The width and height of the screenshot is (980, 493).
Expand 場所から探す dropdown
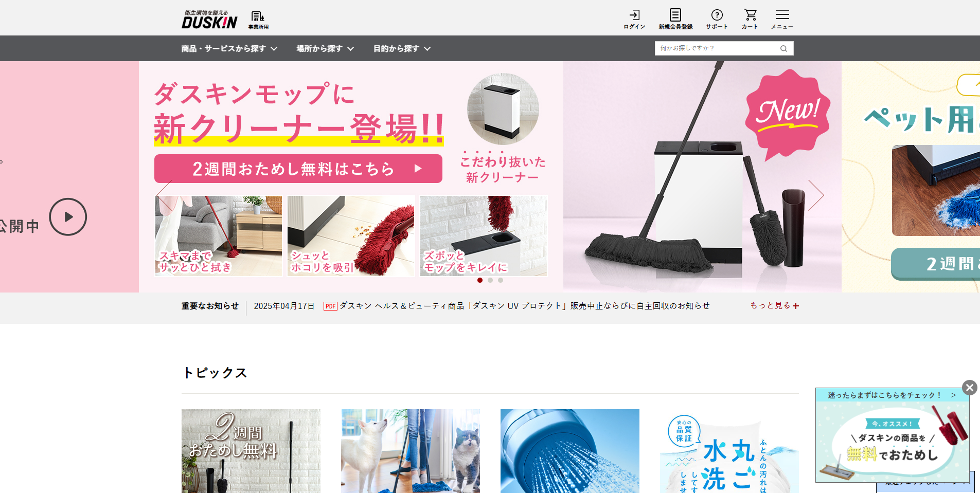click(x=325, y=48)
